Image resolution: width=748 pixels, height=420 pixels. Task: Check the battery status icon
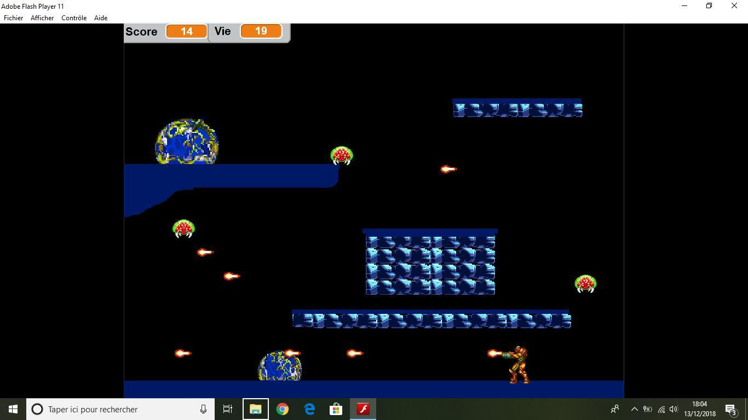tap(647, 409)
